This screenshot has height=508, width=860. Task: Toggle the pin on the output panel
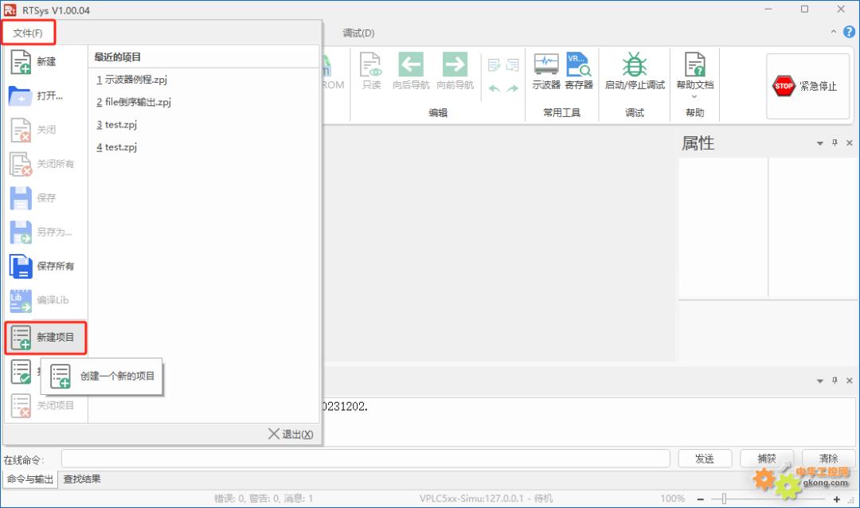pyautogui.click(x=835, y=381)
